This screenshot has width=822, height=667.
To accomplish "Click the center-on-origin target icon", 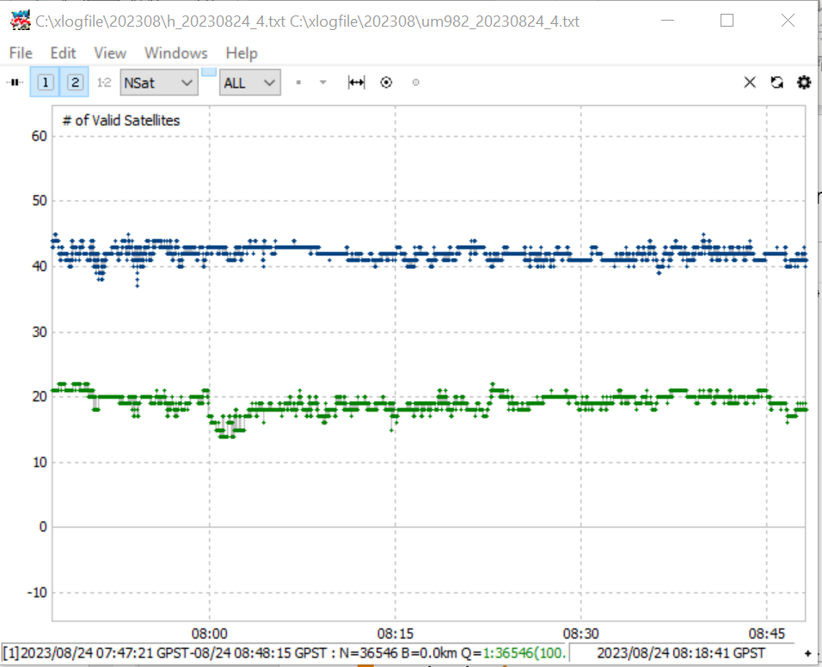I will click(x=386, y=83).
